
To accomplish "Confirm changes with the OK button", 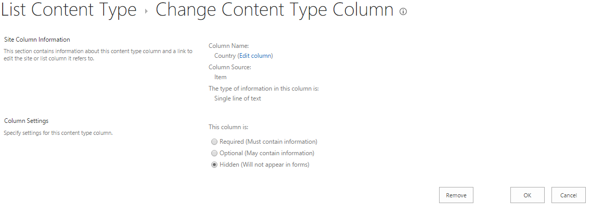I will click(527, 195).
